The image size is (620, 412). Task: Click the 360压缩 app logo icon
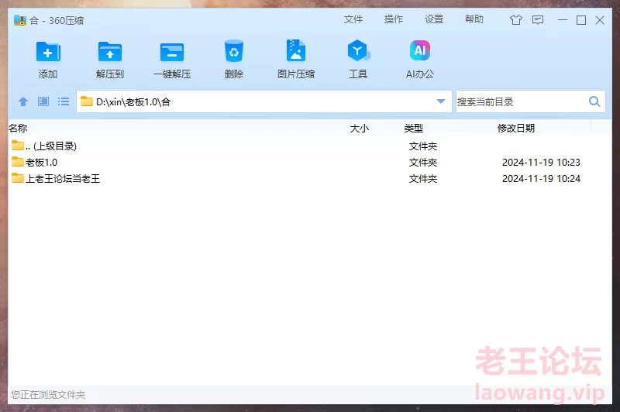point(20,20)
